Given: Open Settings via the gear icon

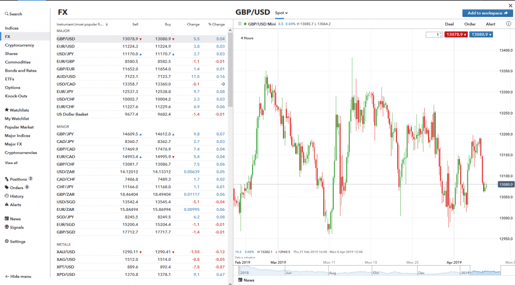Looking at the screenshot, I should (7, 242).
